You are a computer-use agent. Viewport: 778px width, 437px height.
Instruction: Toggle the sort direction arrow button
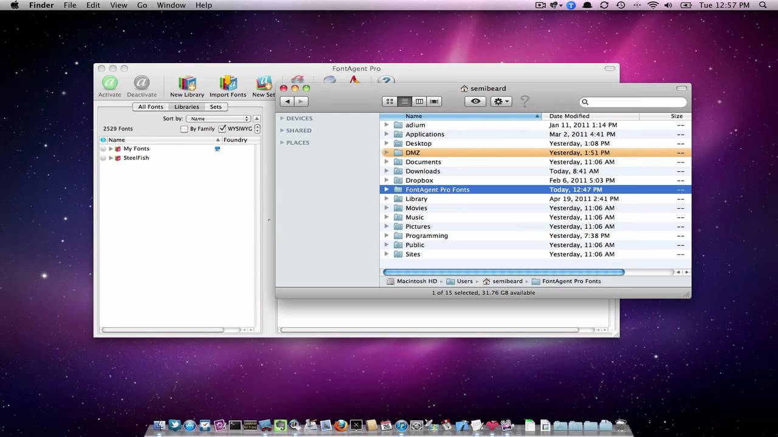click(257, 119)
